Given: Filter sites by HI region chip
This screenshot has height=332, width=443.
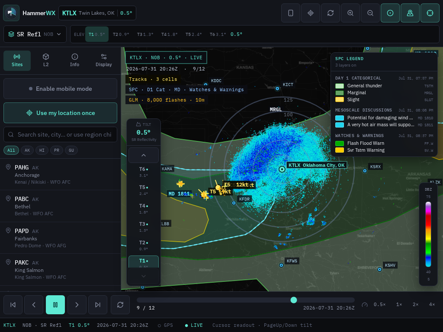Looking at the screenshot, I should tap(42, 150).
